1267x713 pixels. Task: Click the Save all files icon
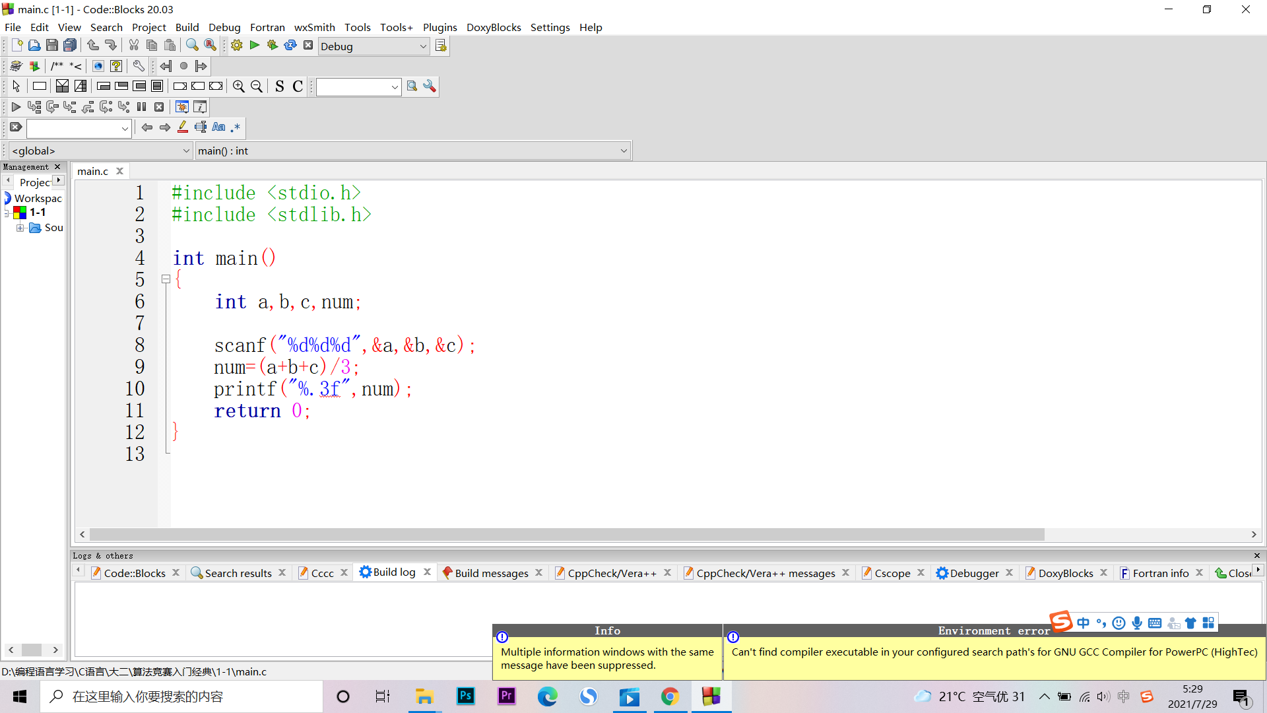tap(70, 46)
